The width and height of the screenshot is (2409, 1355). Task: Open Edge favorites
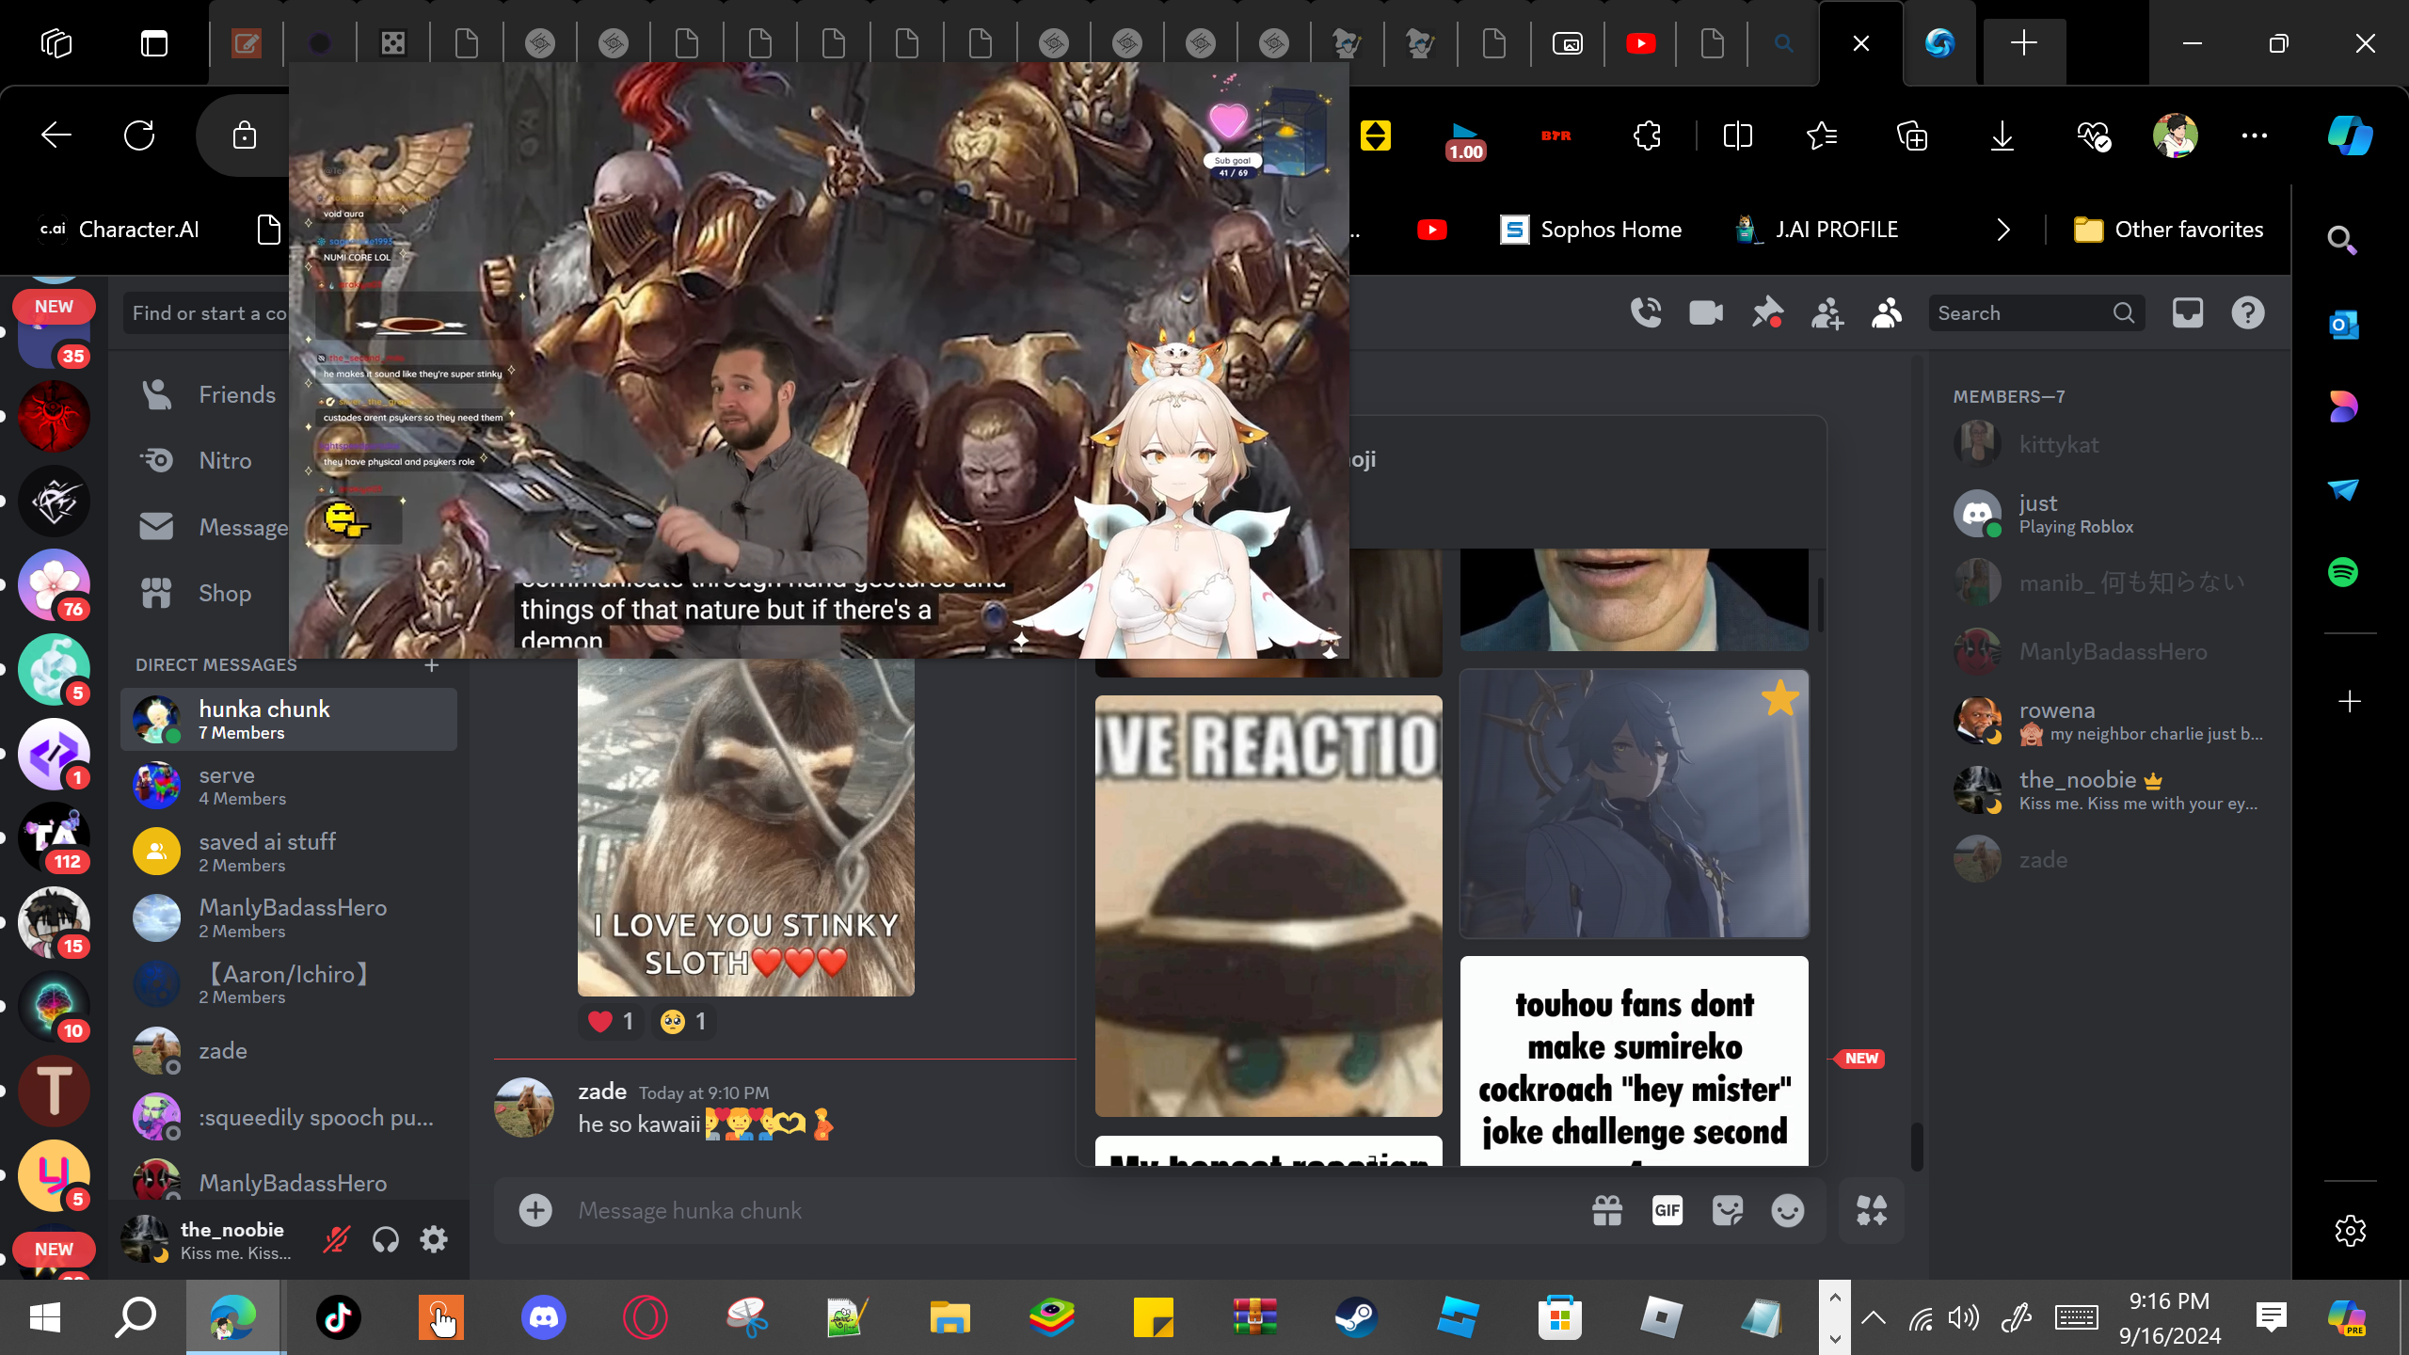point(1822,135)
